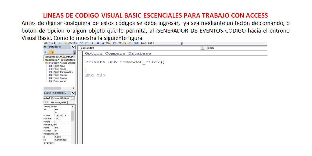Select the Form_fdivi tree item

pyautogui.click(x=59, y=66)
